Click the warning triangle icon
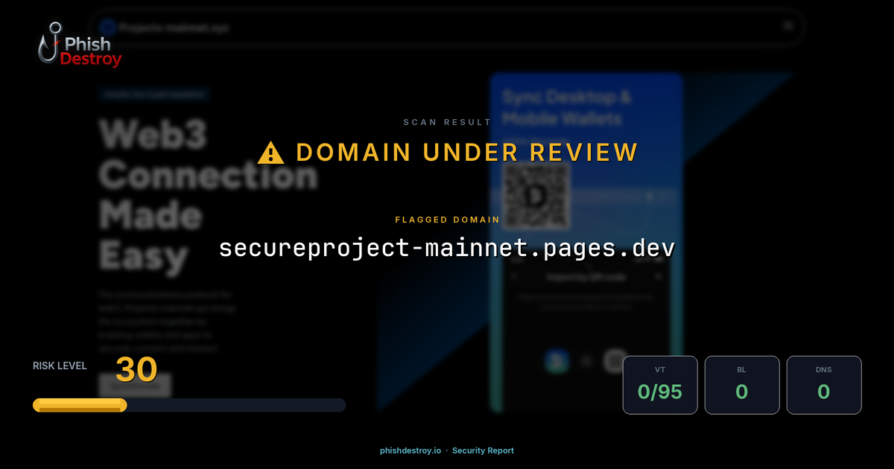The image size is (894, 469). tap(270, 152)
